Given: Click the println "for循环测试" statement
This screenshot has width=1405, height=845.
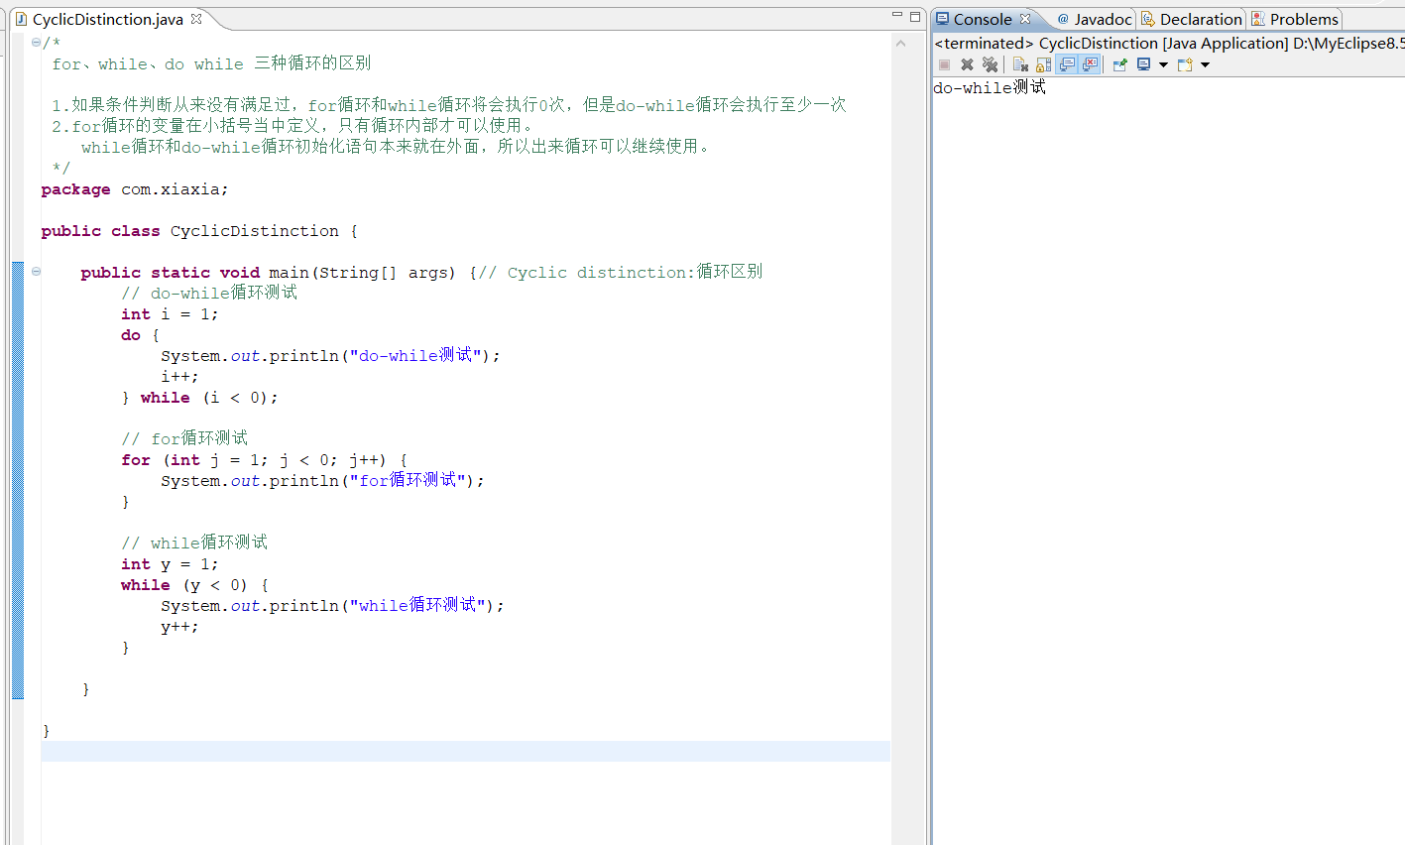Looking at the screenshot, I should pos(323,481).
